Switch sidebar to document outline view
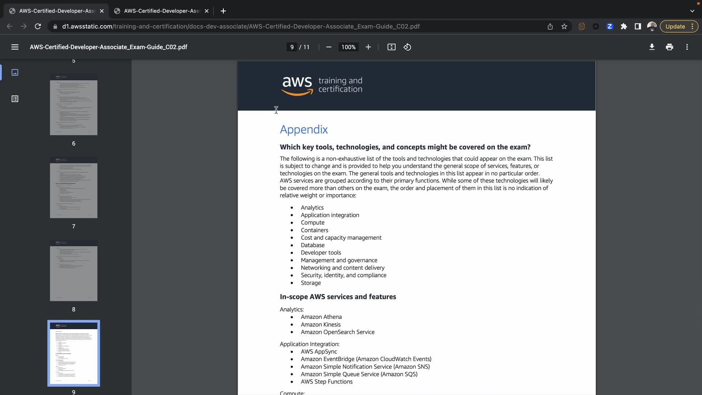The width and height of the screenshot is (702, 395). tap(15, 99)
